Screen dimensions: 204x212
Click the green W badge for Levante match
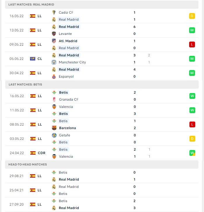192,30
